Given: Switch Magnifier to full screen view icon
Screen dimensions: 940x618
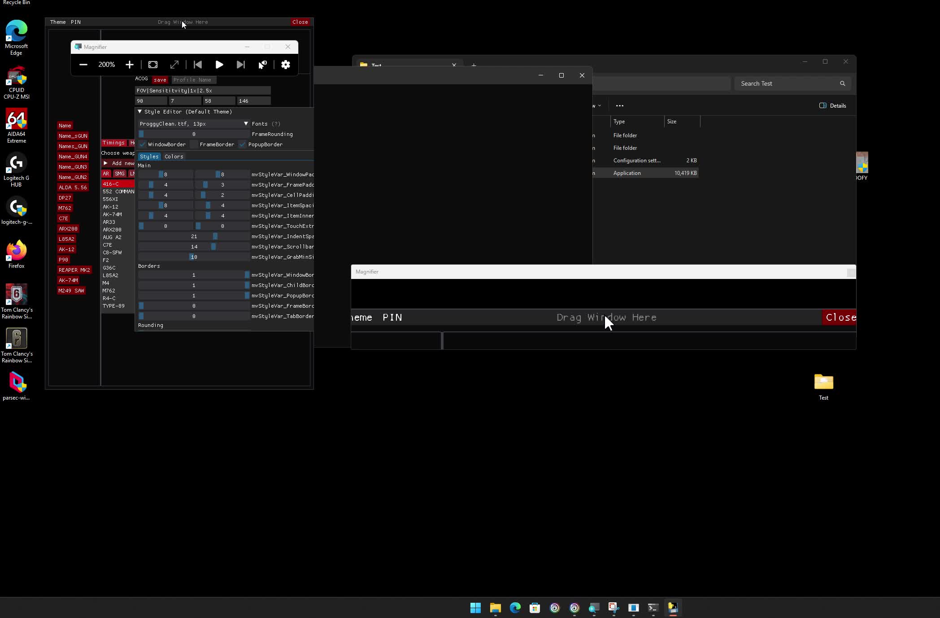Looking at the screenshot, I should (153, 65).
